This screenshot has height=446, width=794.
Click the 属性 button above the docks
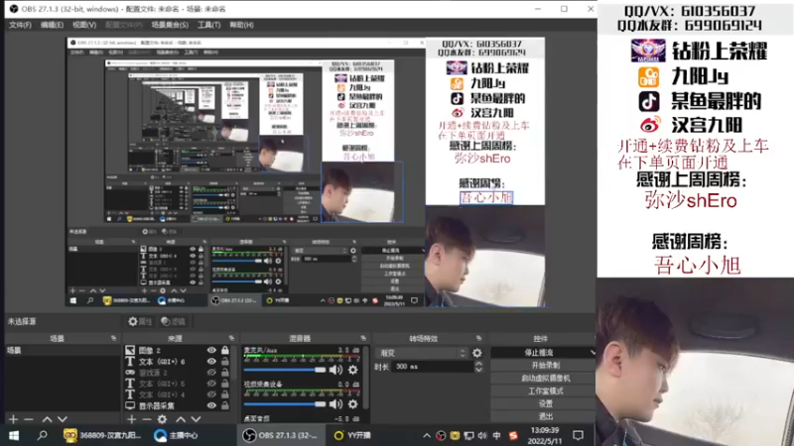click(140, 321)
